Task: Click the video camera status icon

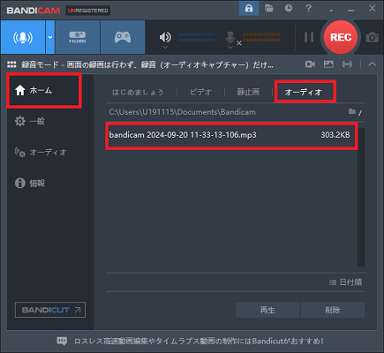Action: pyautogui.click(x=310, y=64)
